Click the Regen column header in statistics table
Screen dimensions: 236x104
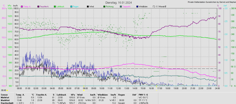coord(121,95)
